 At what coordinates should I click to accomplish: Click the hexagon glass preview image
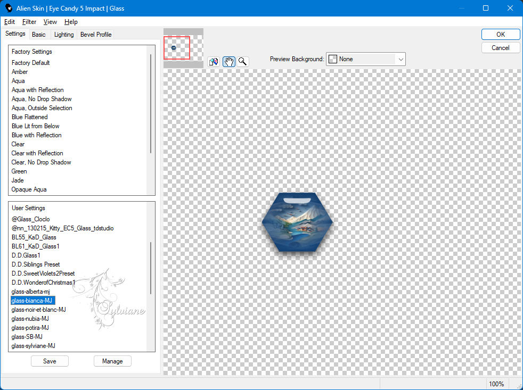pyautogui.click(x=297, y=222)
